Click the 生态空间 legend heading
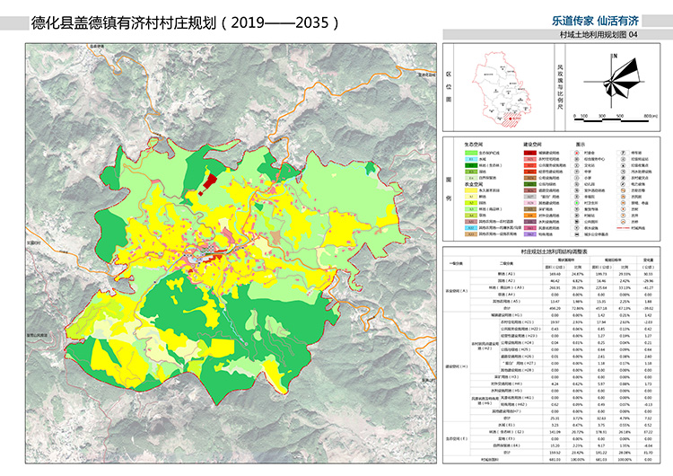This screenshot has width=673, height=476. (474, 145)
